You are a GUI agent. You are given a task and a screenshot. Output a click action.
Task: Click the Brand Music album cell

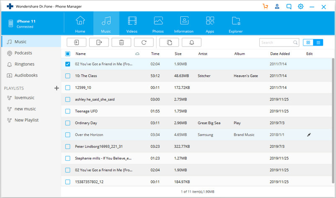click(244, 135)
